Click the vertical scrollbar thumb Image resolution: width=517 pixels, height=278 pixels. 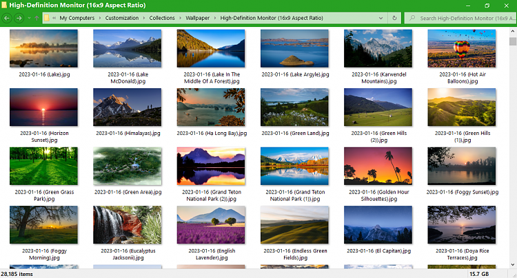point(513,41)
